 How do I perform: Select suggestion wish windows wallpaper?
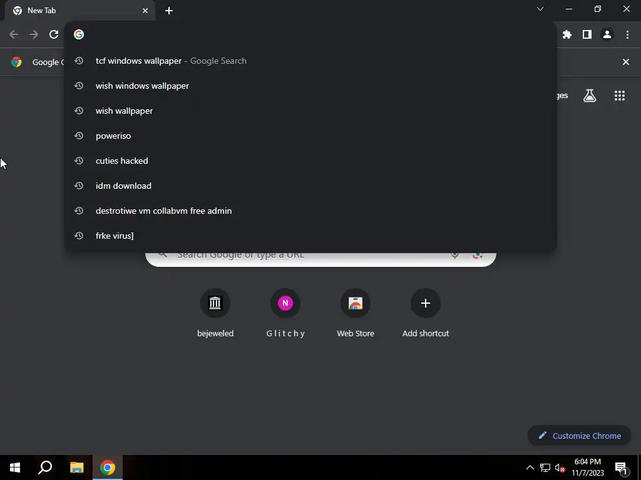[x=310, y=86]
